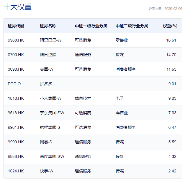
Task: Select the name 网易-S
Action: (x=46, y=142)
